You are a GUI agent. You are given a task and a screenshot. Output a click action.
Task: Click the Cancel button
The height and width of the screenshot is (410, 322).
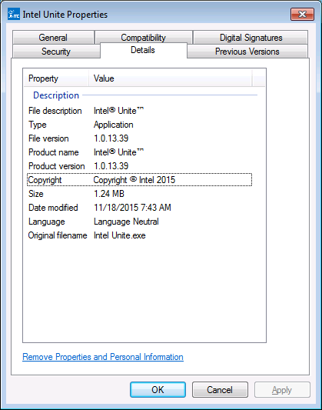click(x=220, y=389)
